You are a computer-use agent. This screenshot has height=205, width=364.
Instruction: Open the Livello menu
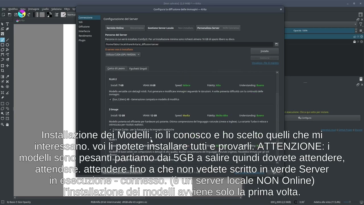[45, 9]
